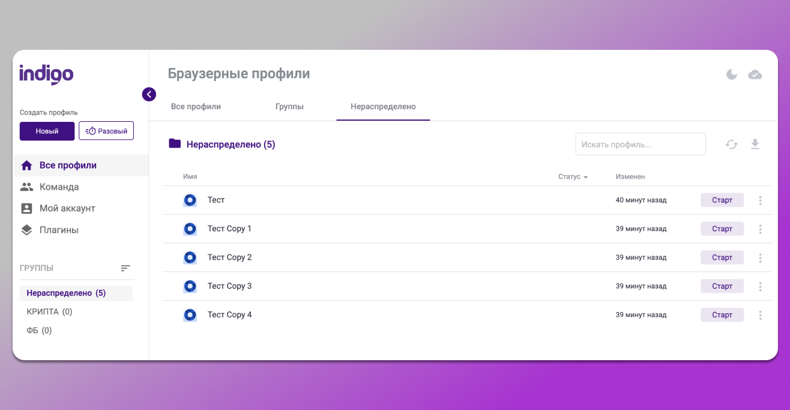Click the Искать профиль search field

point(641,143)
